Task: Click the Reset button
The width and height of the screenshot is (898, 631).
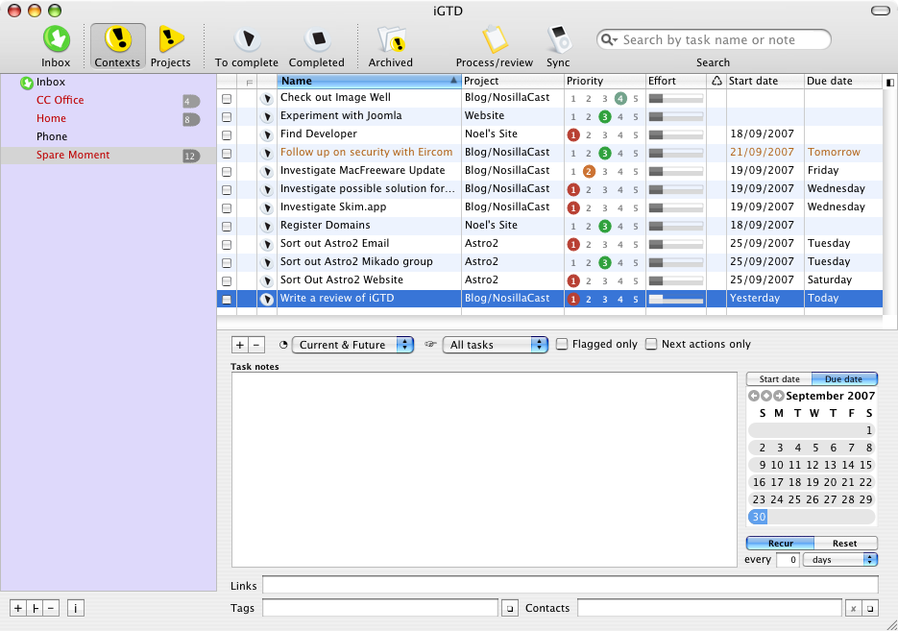Action: [x=844, y=544]
